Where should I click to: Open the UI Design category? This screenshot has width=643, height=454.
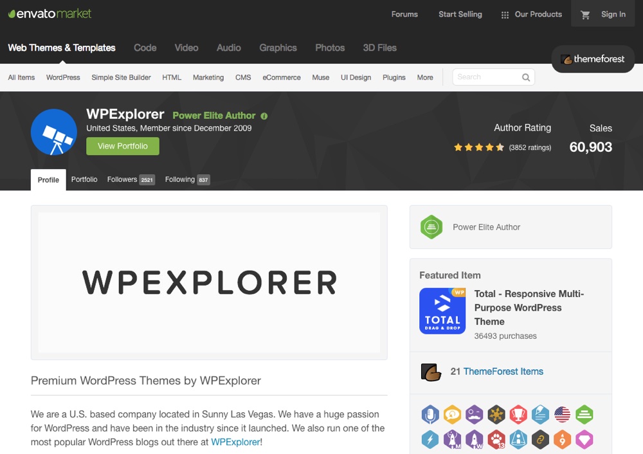[356, 78]
